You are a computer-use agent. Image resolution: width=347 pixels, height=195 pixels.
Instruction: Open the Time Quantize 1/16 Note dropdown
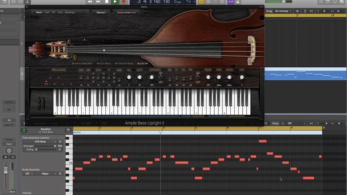(40, 142)
